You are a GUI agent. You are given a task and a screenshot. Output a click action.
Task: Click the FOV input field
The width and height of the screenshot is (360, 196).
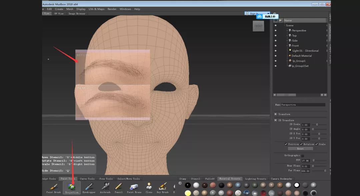[x=306, y=161]
